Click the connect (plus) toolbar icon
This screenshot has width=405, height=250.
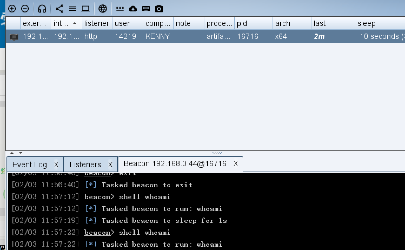(12, 9)
